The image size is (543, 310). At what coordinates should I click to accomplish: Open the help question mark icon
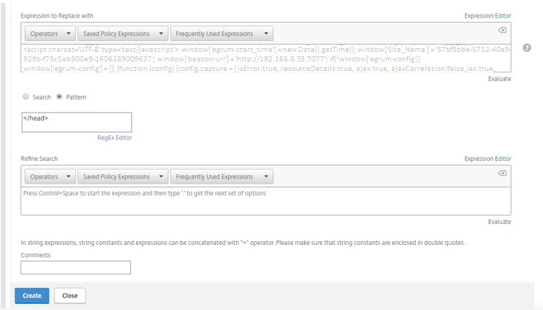(527, 48)
